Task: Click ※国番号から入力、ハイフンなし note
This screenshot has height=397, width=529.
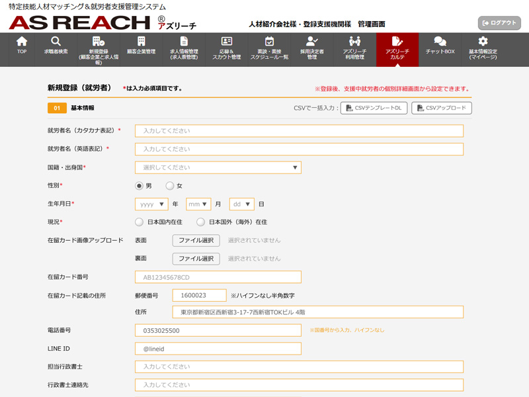Action: pyautogui.click(x=346, y=330)
